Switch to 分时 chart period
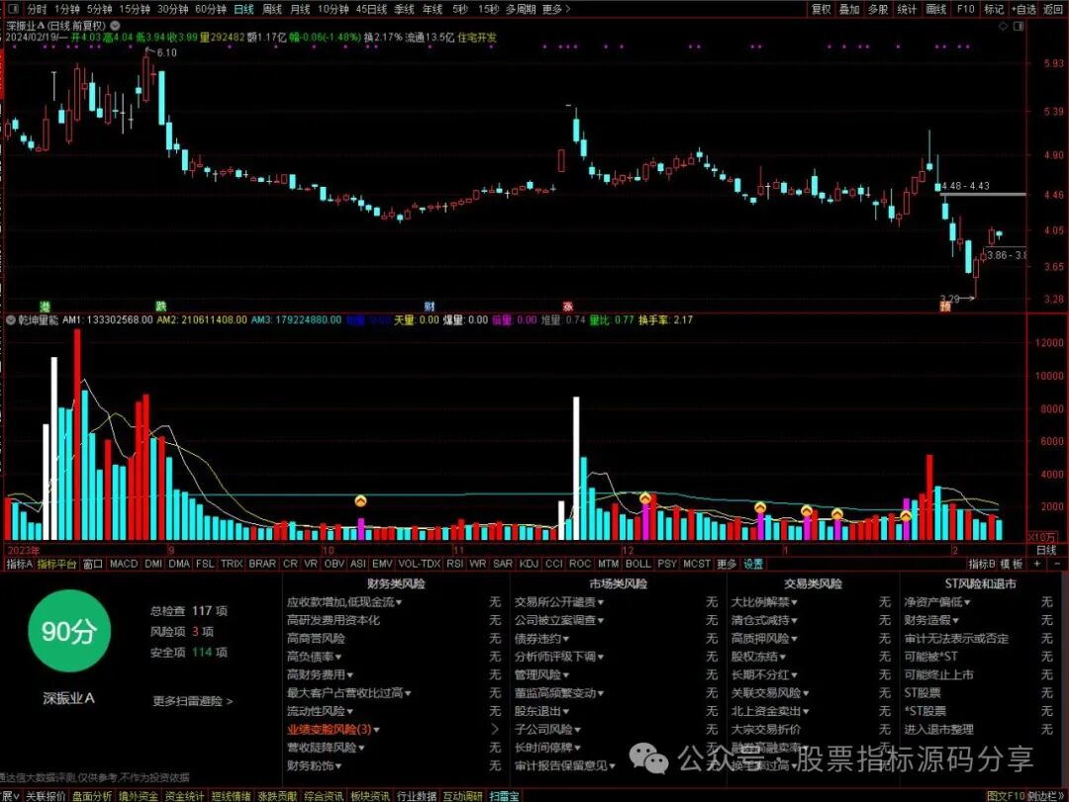Viewport: 1069px width, 802px height. 37,9
